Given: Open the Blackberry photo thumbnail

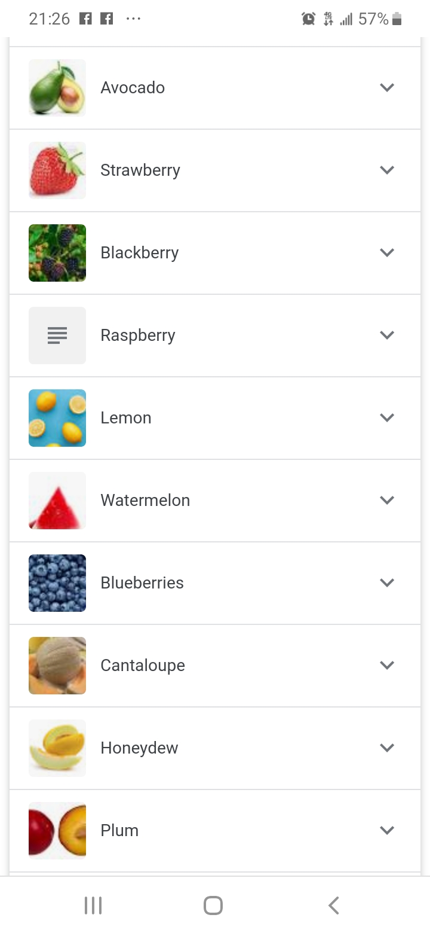Looking at the screenshot, I should pyautogui.click(x=57, y=252).
